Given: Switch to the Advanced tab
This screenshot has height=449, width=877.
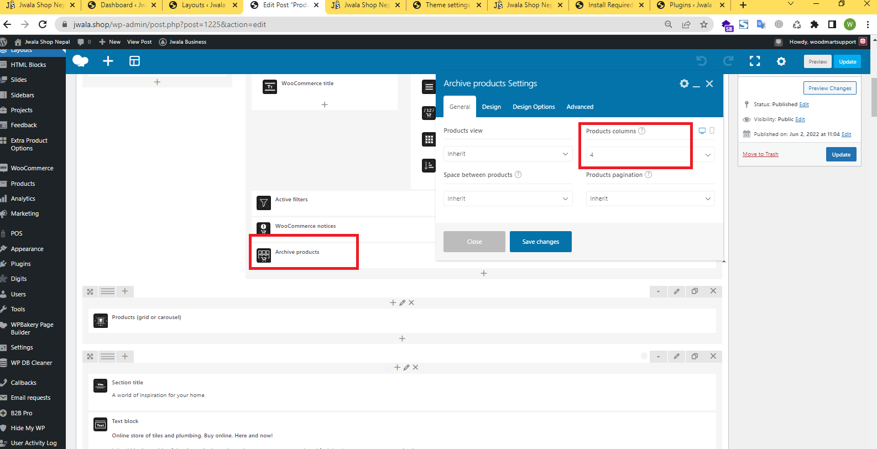Looking at the screenshot, I should 580,107.
